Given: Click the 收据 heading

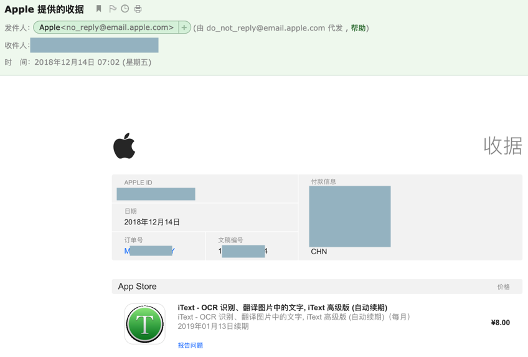Looking at the screenshot, I should (502, 146).
